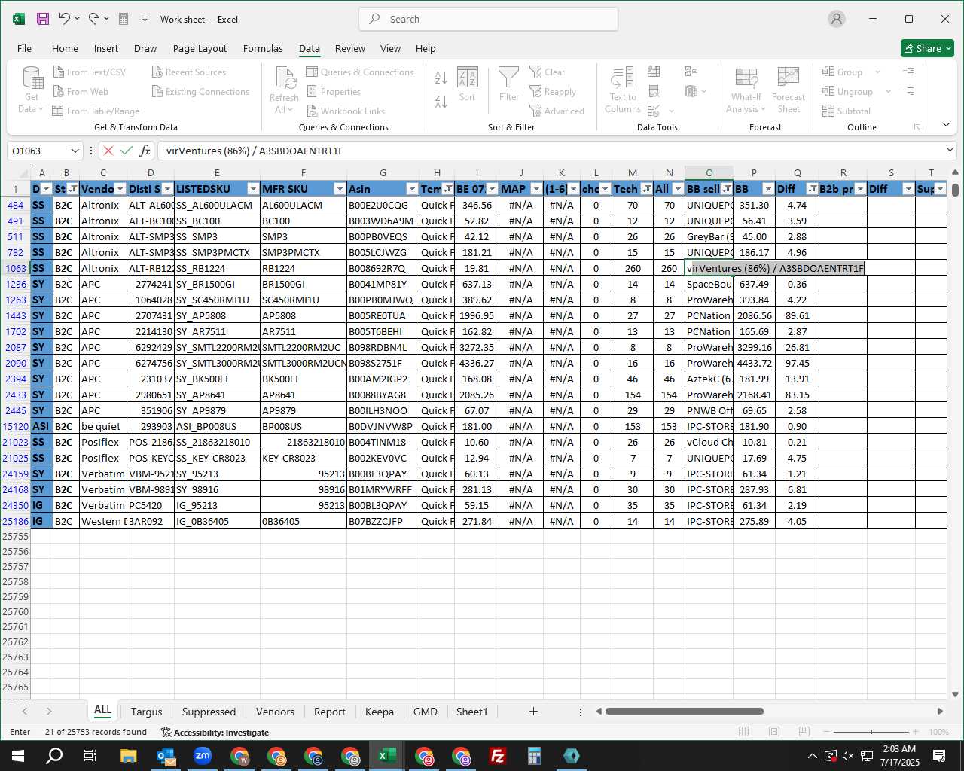Image resolution: width=964 pixels, height=771 pixels.
Task: Open Excel in Windows taskbar
Action: (387, 756)
